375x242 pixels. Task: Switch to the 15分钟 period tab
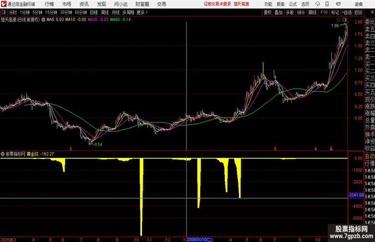[x=51, y=12]
